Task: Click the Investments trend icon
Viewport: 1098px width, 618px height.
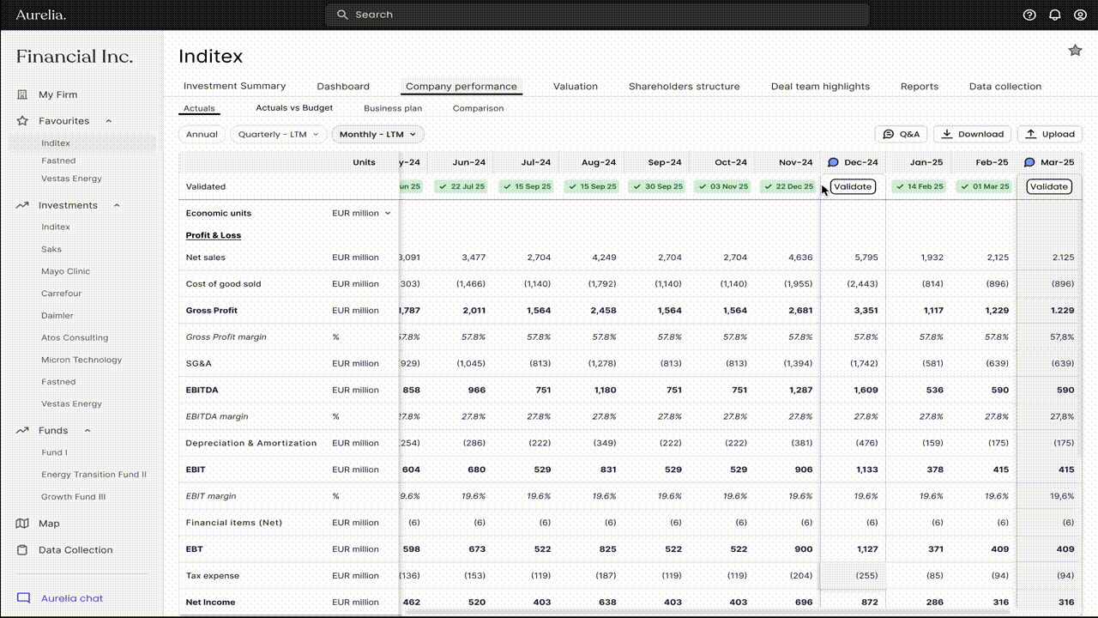Action: pyautogui.click(x=23, y=205)
